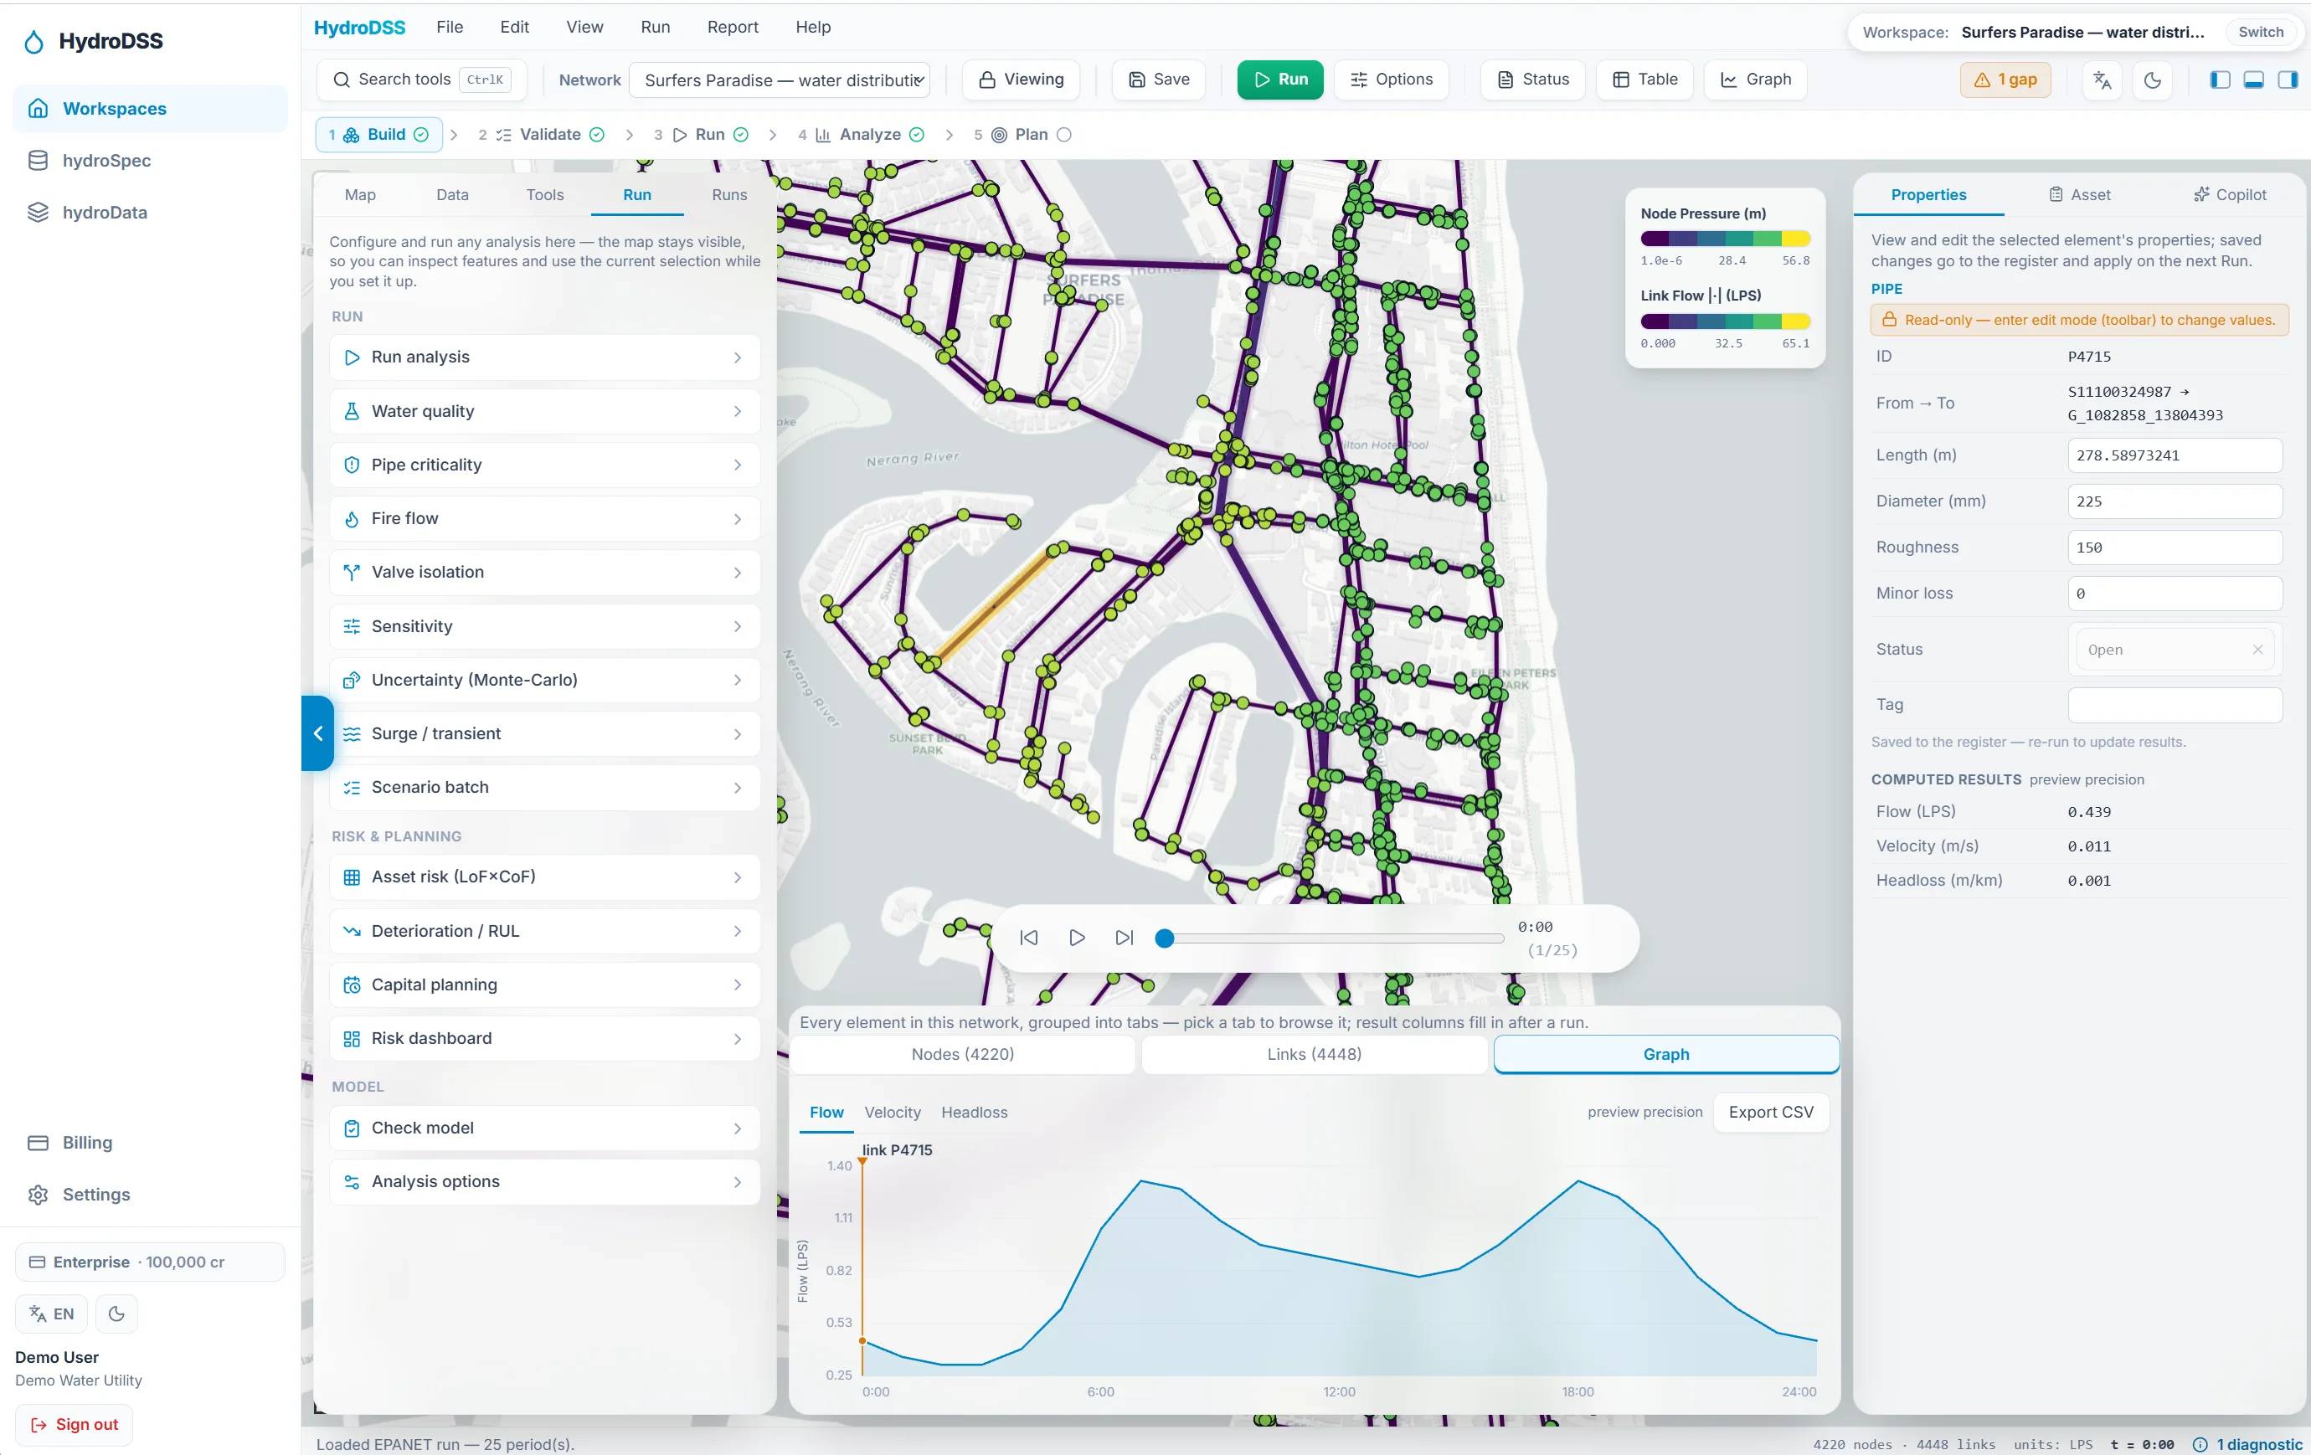The width and height of the screenshot is (2311, 1455).
Task: Show the Nodes (4220) tab
Action: [963, 1054]
